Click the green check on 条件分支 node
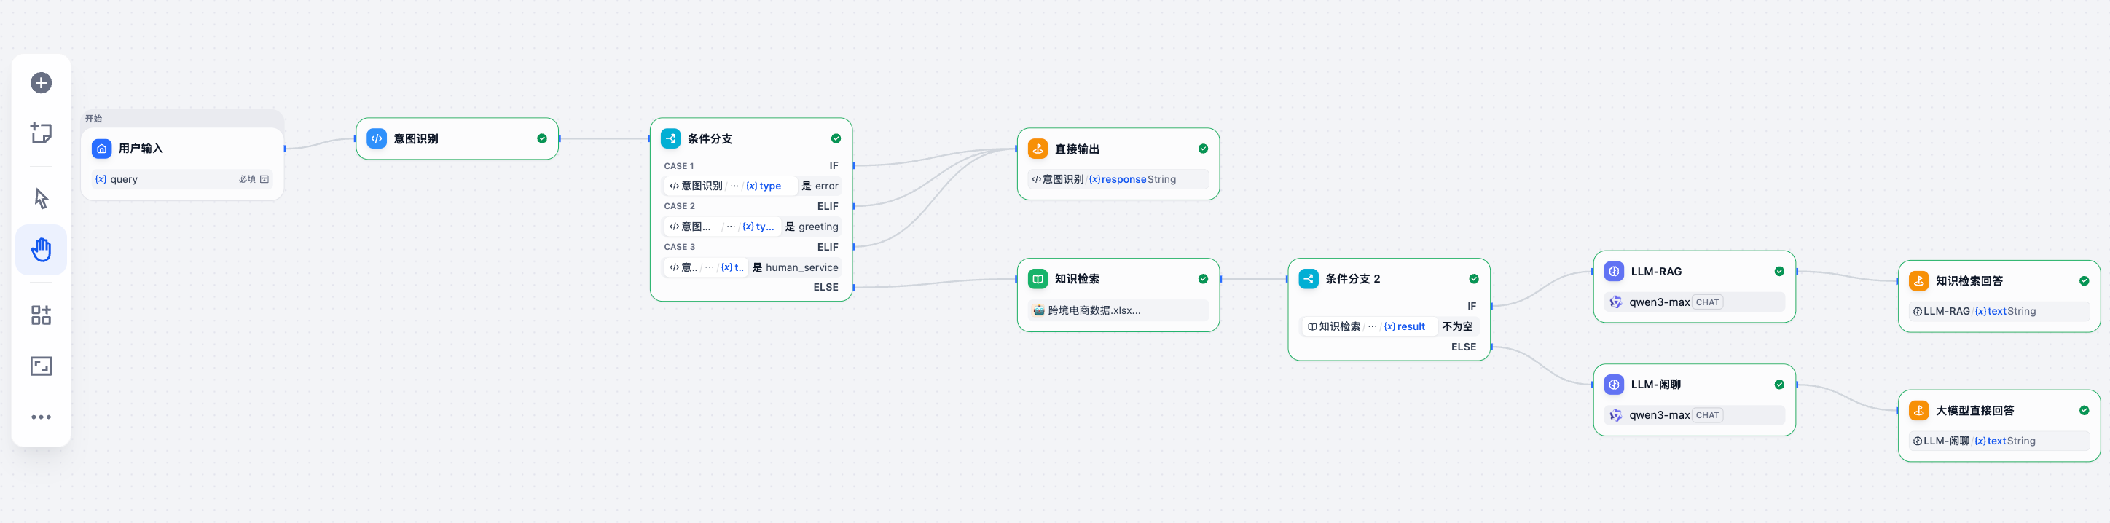 pyautogui.click(x=836, y=138)
